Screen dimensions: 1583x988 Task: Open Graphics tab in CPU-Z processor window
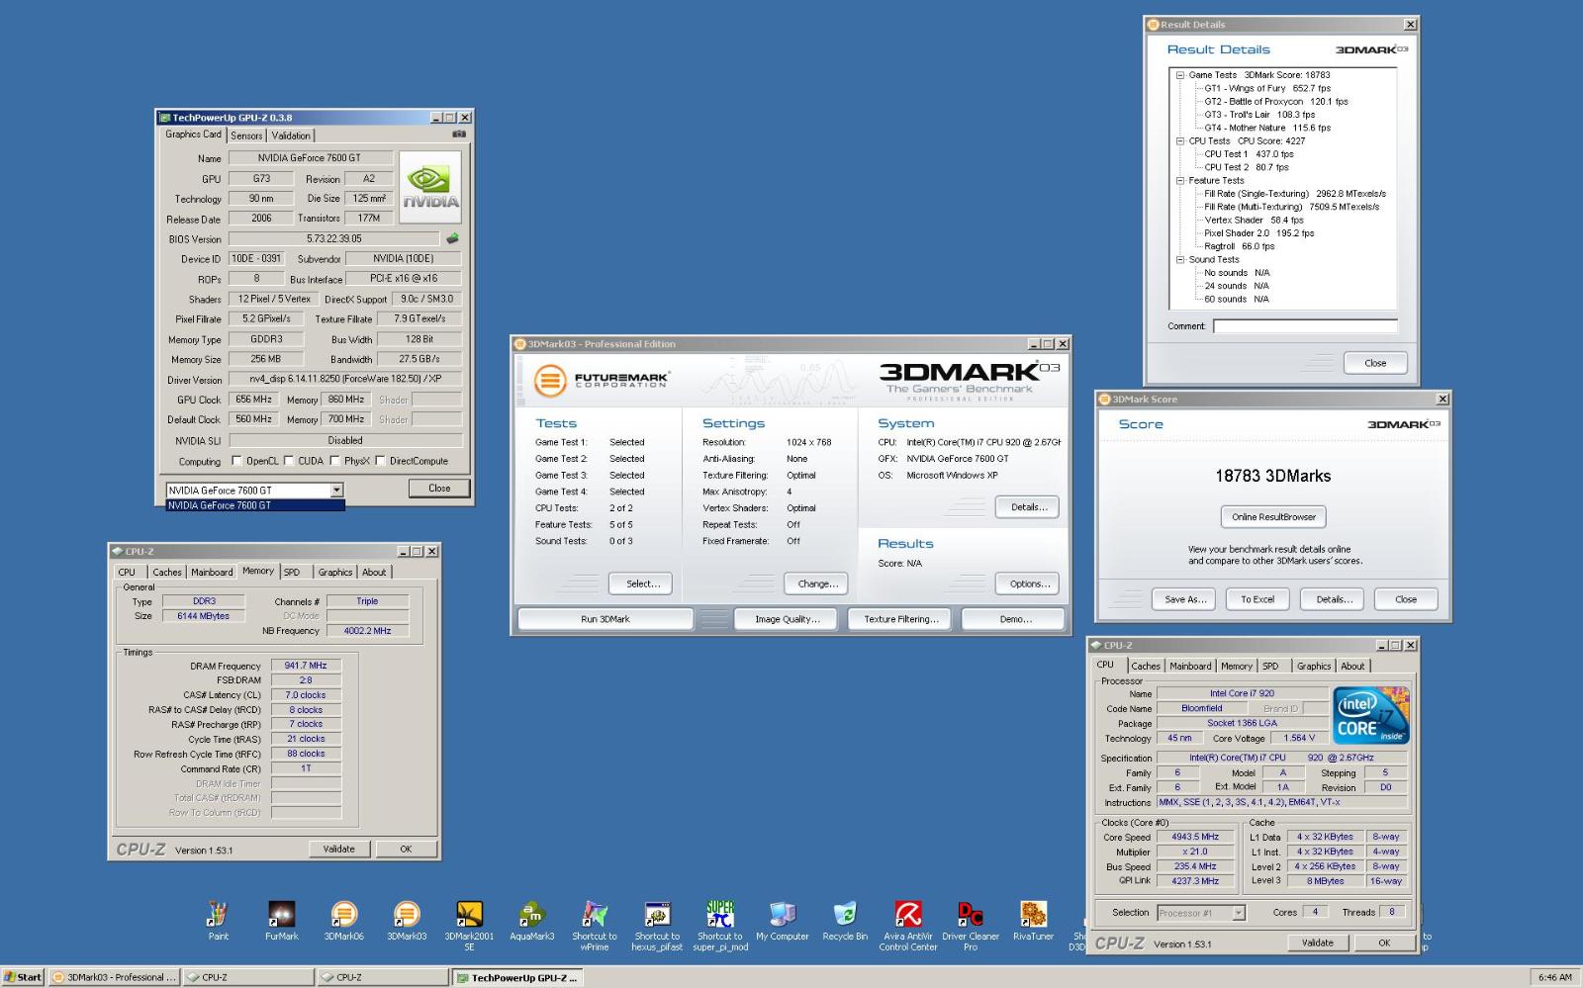click(1314, 667)
